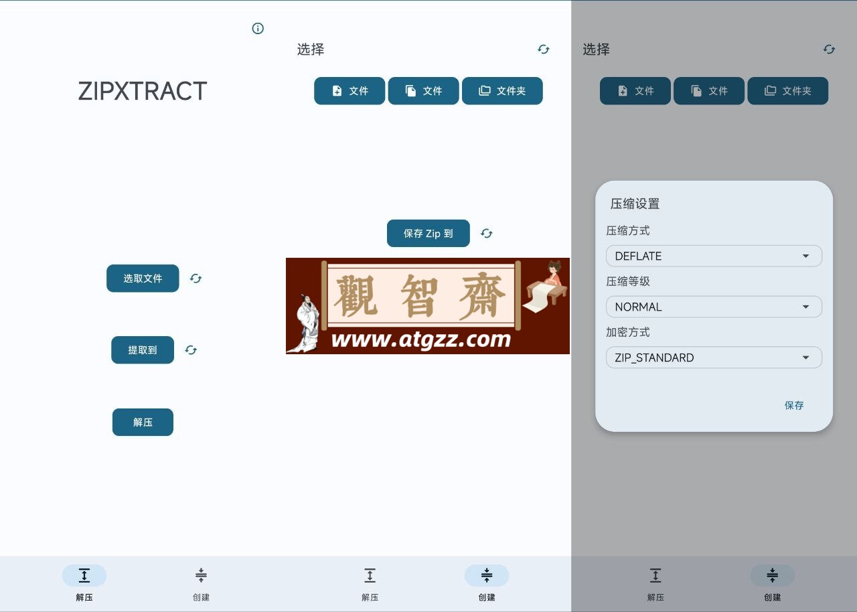Click the 压缩等级 label
The image size is (857, 612).
click(628, 282)
